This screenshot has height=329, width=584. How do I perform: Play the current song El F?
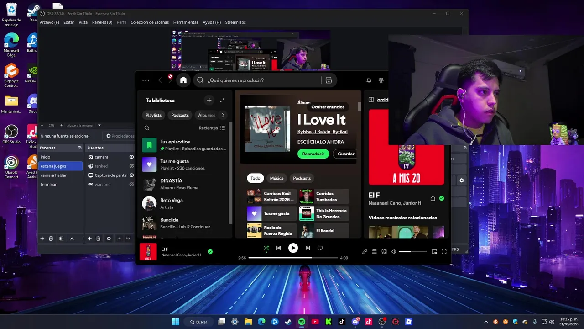point(293,248)
